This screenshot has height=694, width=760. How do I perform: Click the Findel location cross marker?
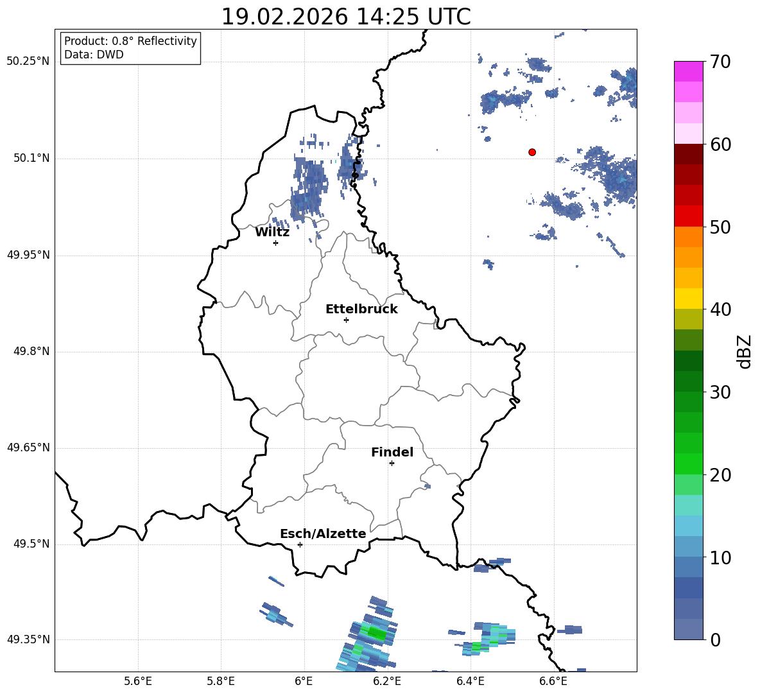click(x=392, y=464)
